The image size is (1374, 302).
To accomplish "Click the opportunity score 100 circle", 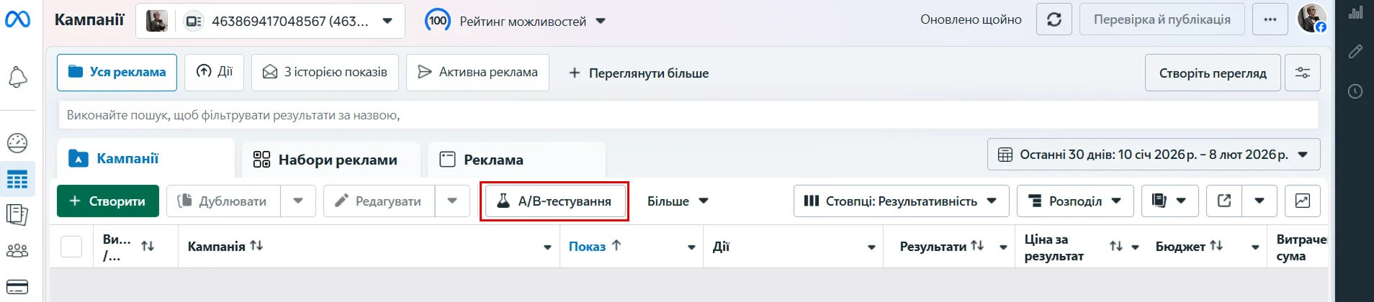I will pos(438,21).
